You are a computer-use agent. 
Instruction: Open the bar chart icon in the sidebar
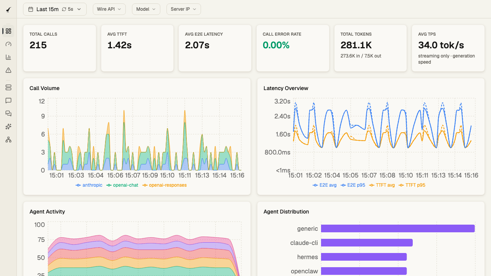coord(8,57)
